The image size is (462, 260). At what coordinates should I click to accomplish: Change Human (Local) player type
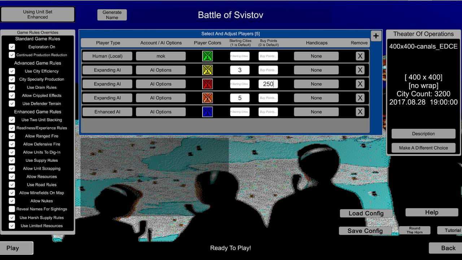click(x=107, y=56)
